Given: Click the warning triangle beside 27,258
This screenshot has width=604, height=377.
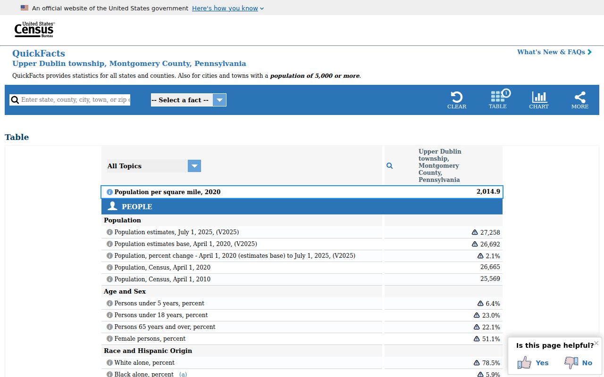Looking at the screenshot, I should (x=475, y=232).
